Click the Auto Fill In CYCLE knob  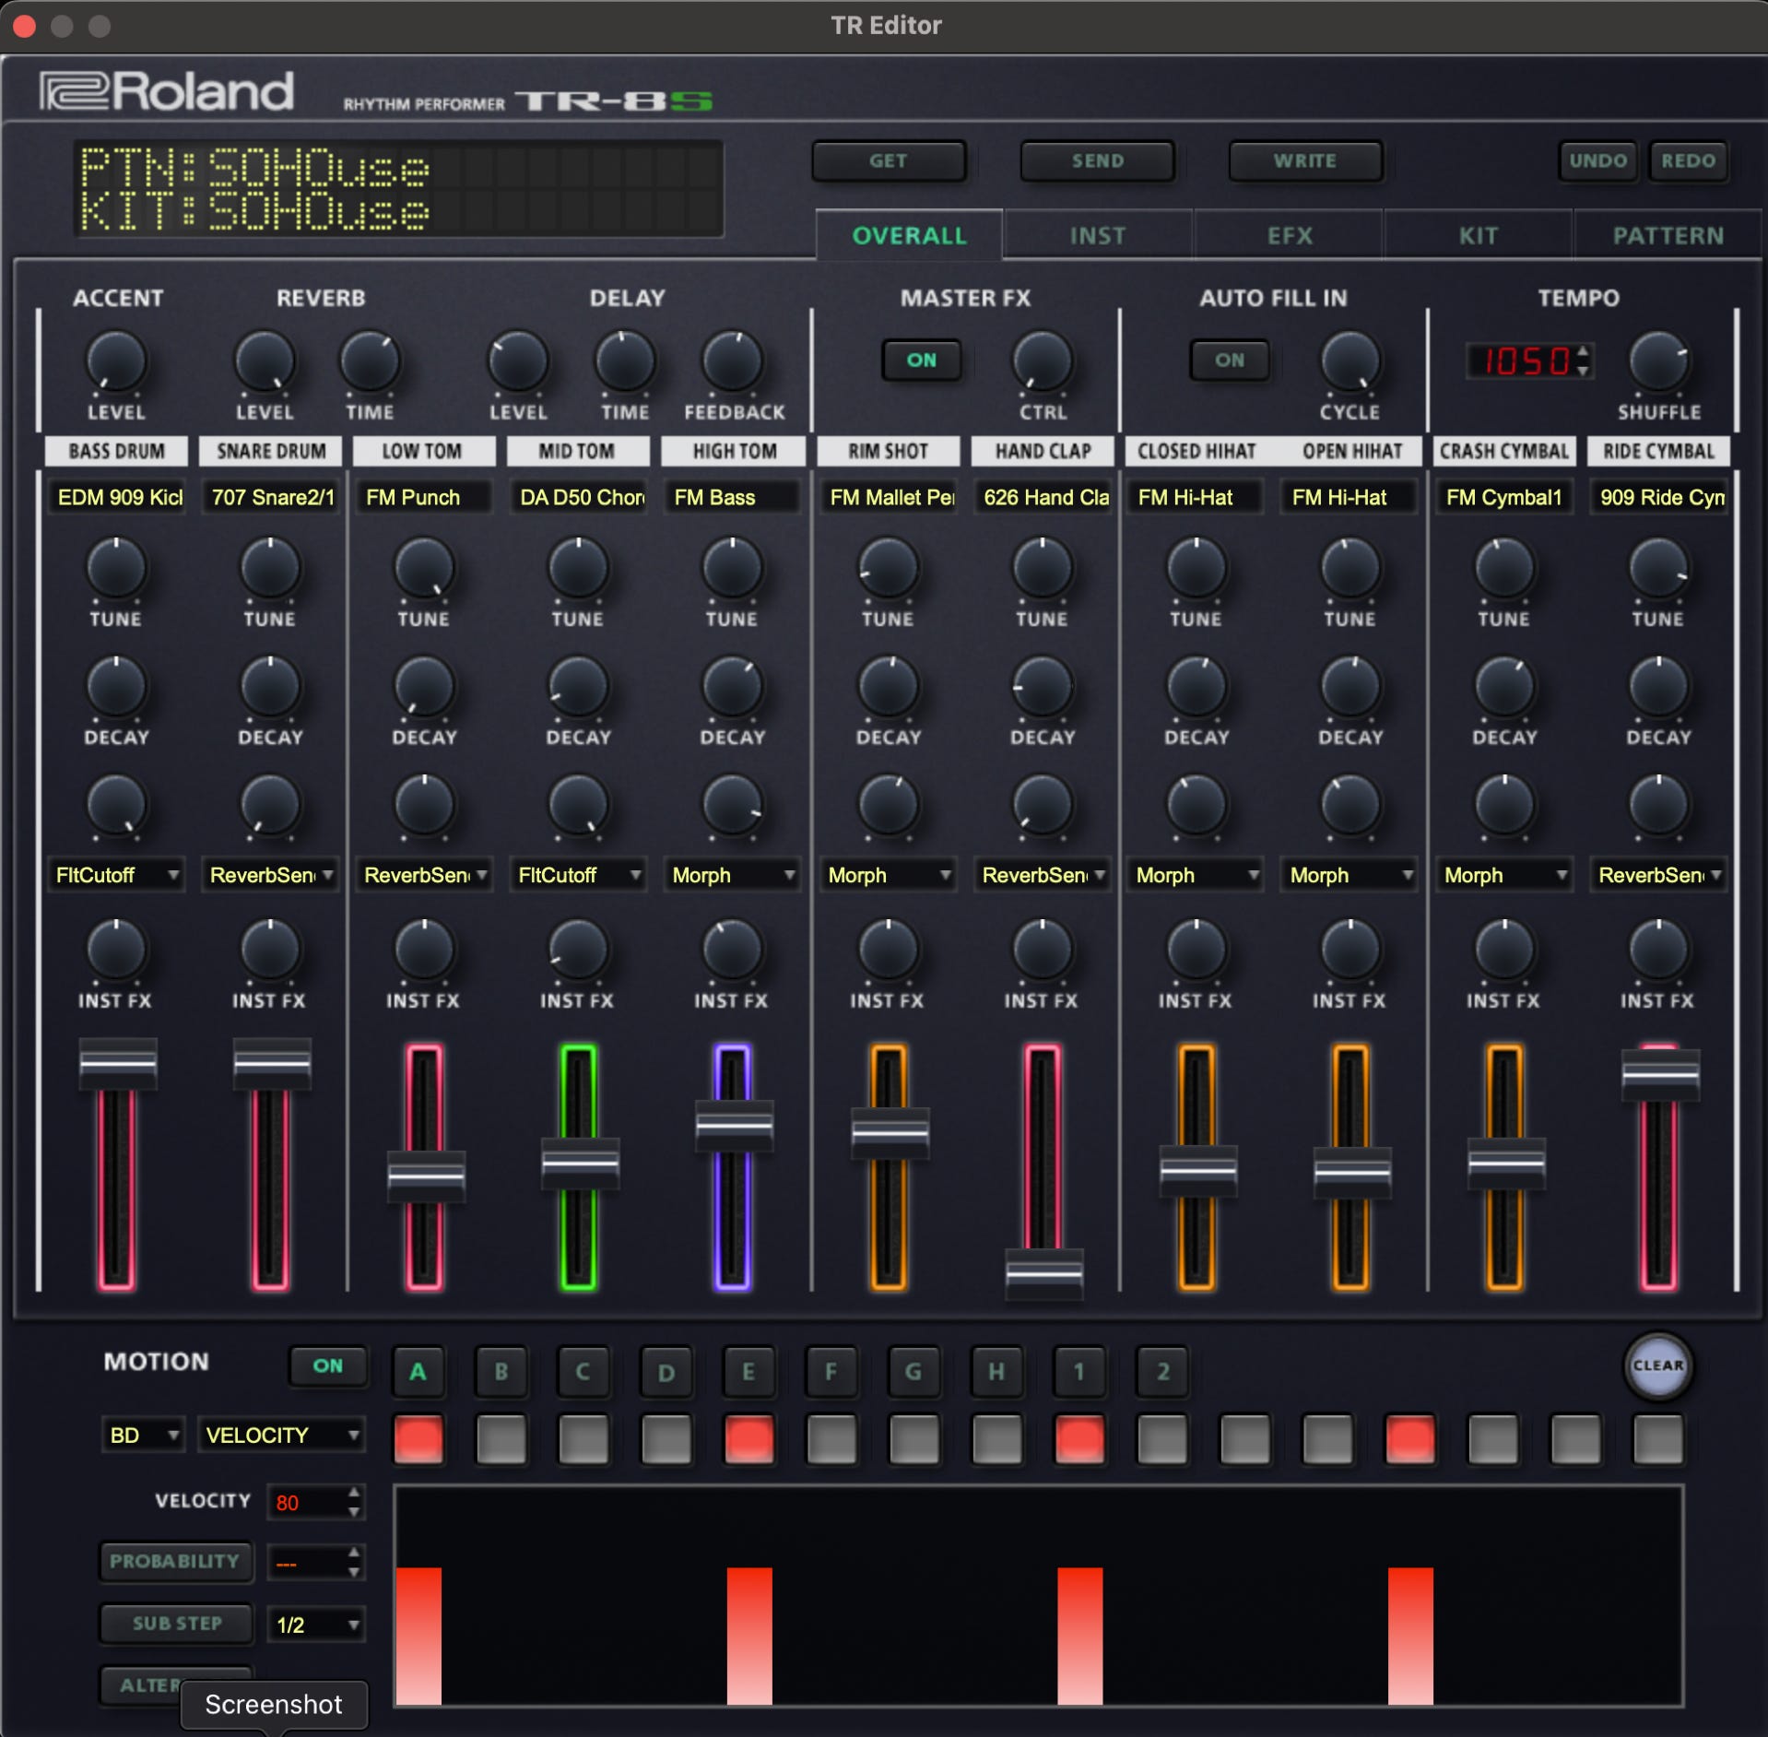coord(1350,360)
